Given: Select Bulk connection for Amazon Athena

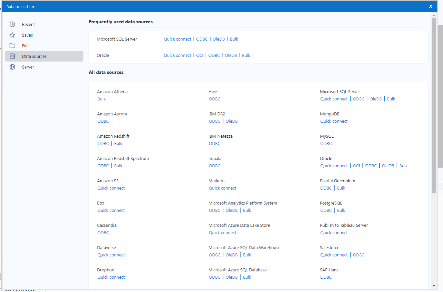Looking at the screenshot, I should click(x=101, y=99).
